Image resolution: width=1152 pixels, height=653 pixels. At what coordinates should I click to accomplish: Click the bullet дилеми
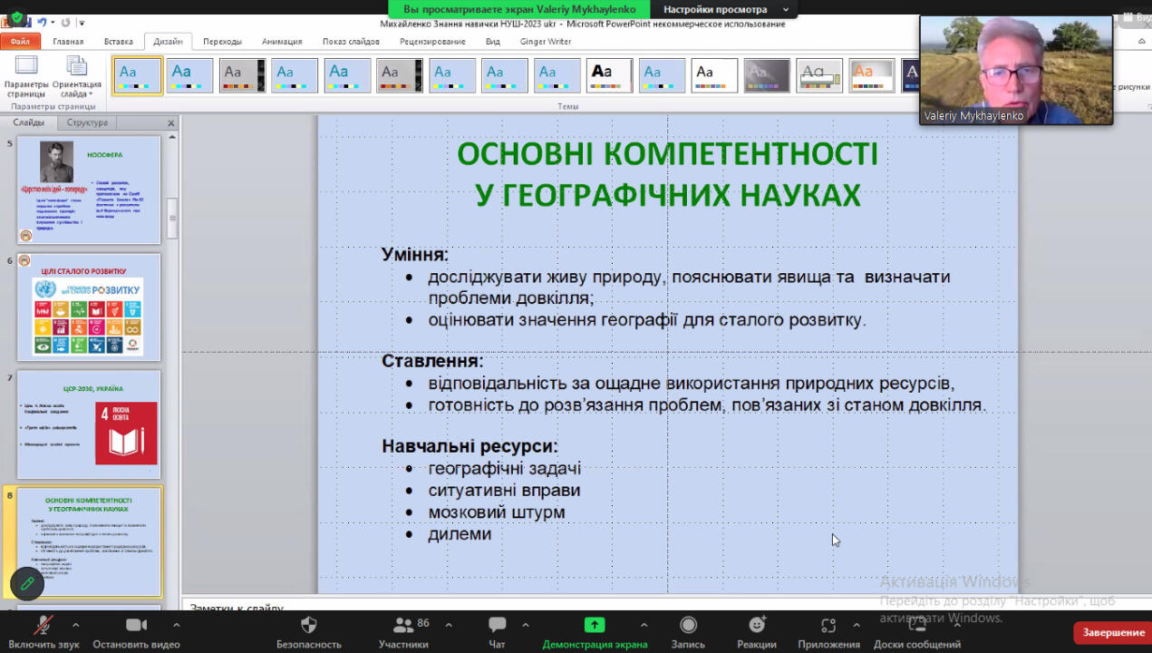pos(460,534)
